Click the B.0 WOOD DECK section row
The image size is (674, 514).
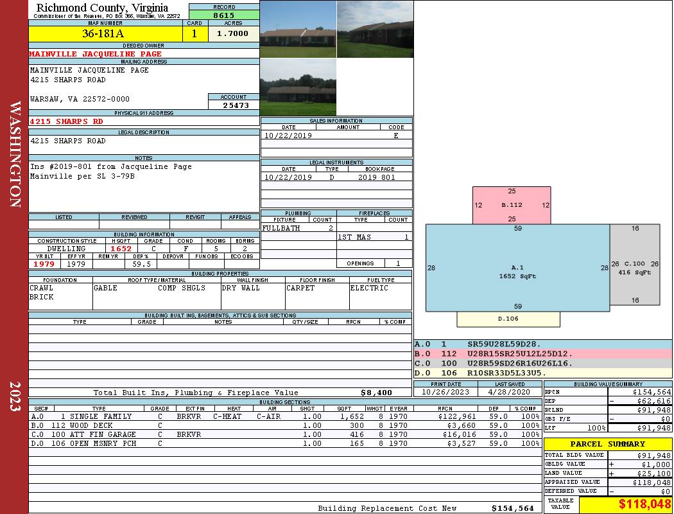click(x=285, y=425)
